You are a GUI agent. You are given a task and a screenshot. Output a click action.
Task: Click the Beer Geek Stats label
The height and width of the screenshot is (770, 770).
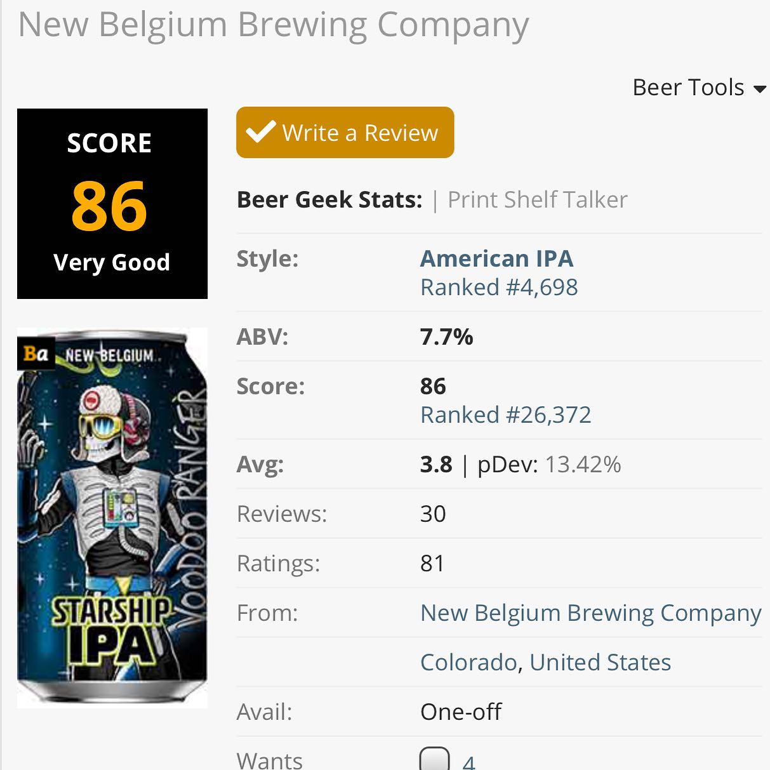point(329,199)
